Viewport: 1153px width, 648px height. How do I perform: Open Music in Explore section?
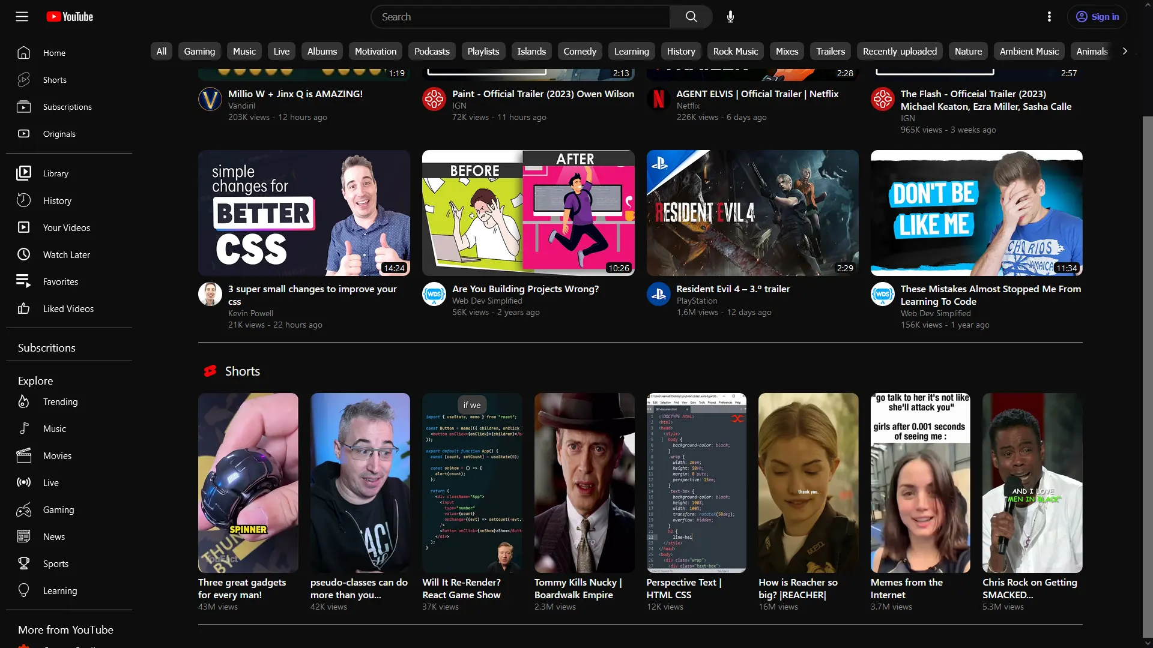pos(69,428)
